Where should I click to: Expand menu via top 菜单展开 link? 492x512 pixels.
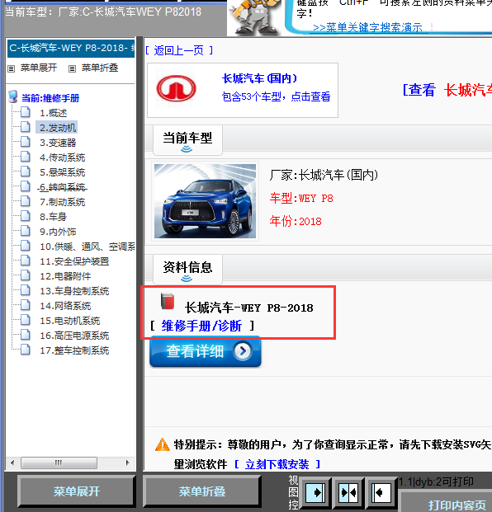pos(39,68)
